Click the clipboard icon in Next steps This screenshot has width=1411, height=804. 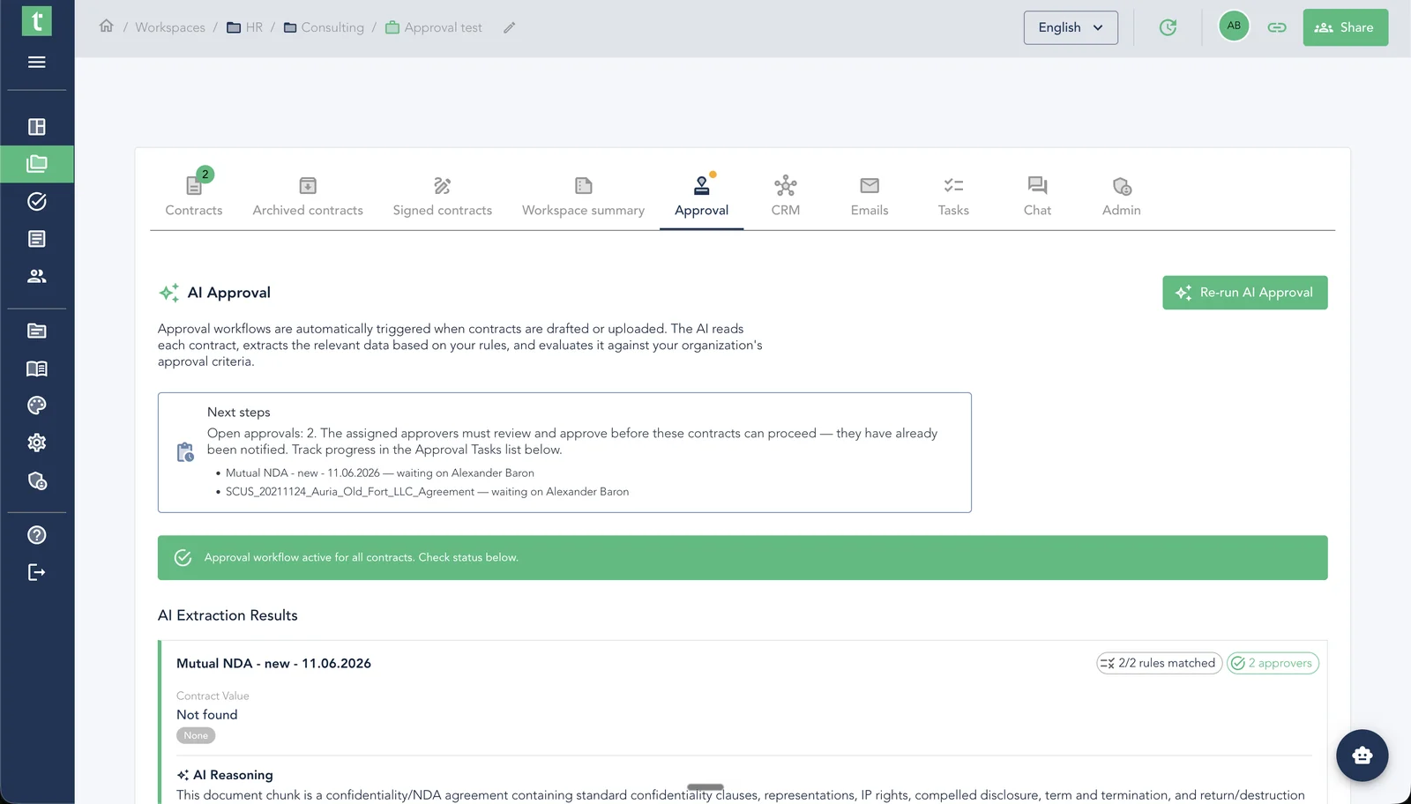[x=185, y=452]
